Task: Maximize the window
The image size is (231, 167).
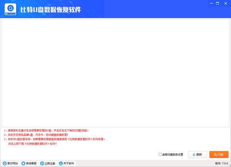Action: pos(218,3)
